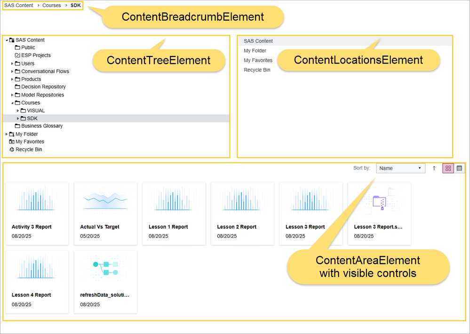The height and width of the screenshot is (334, 470).
Task: Choose My Favorites in locations list
Action: pyautogui.click(x=258, y=60)
